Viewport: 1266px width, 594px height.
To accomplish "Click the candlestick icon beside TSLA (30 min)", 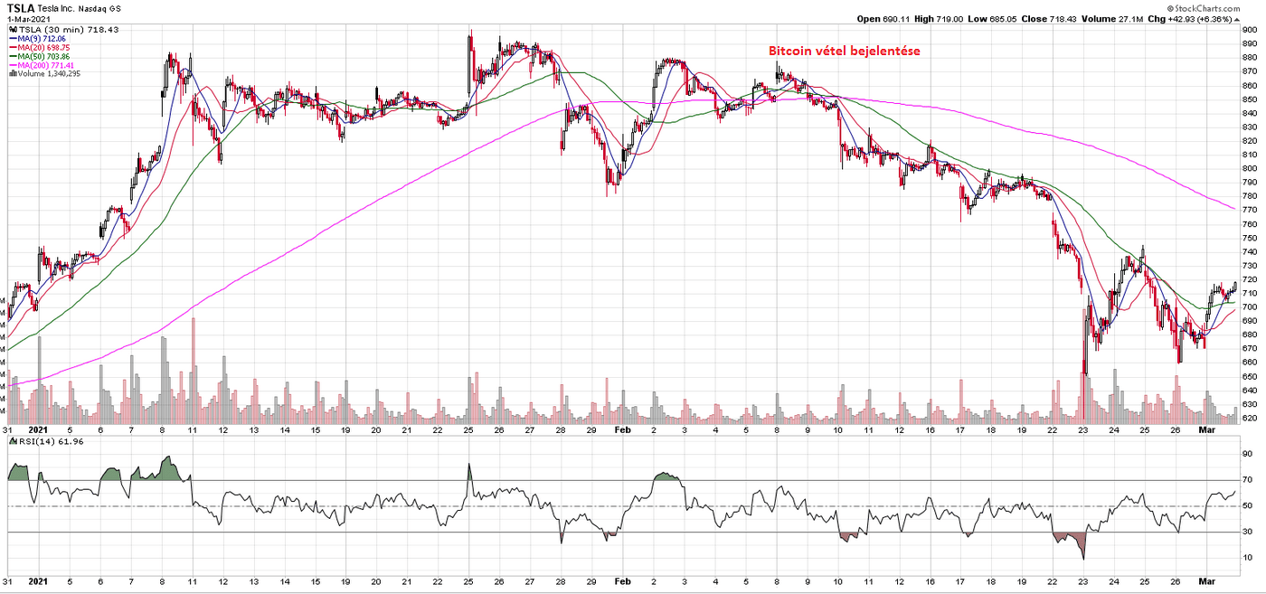I will (13, 30).
